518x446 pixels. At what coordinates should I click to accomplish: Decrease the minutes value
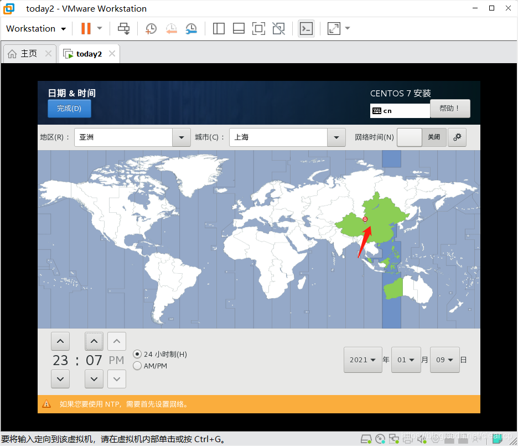[94, 379]
